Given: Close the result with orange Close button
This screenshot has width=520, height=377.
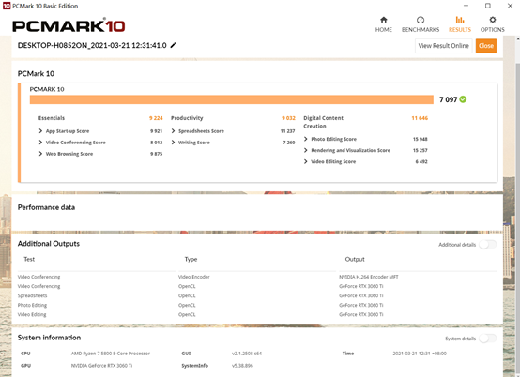Looking at the screenshot, I should [486, 46].
